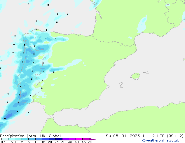This screenshot has width=185, height=143.
Task: Select the 30–35 mm purple legend swatch
Action: pos(65,139)
